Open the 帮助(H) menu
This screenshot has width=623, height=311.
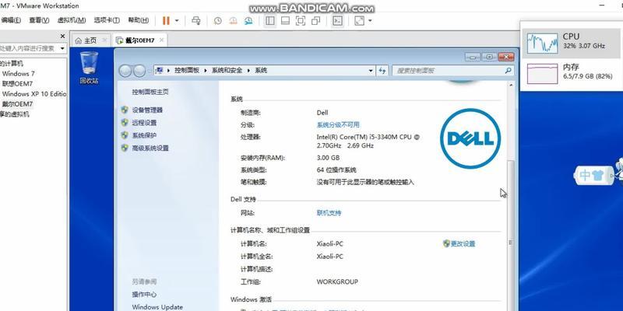[139, 20]
